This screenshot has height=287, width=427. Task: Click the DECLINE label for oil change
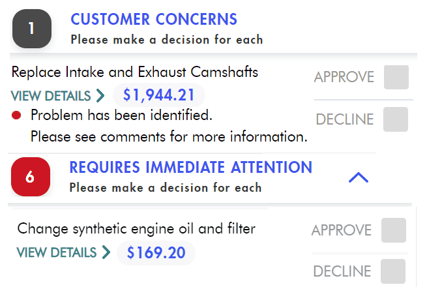(342, 271)
